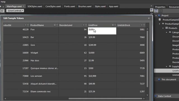Switch to the SDKStyles.xaml tab
Image resolution: width=179 pixels, height=101 pixels.
(x=35, y=6)
